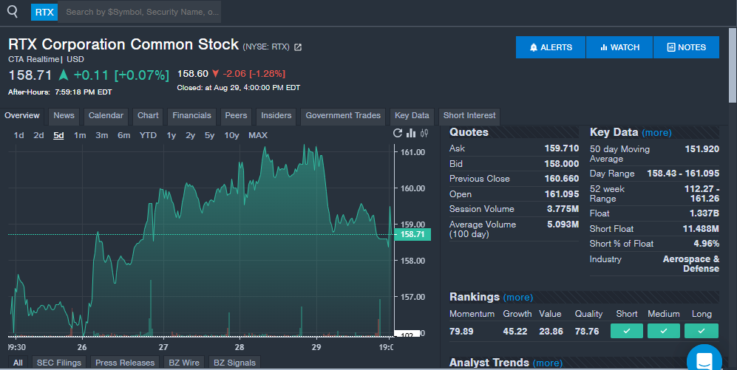View the Government Trades tab
737x370 pixels.
[343, 116]
